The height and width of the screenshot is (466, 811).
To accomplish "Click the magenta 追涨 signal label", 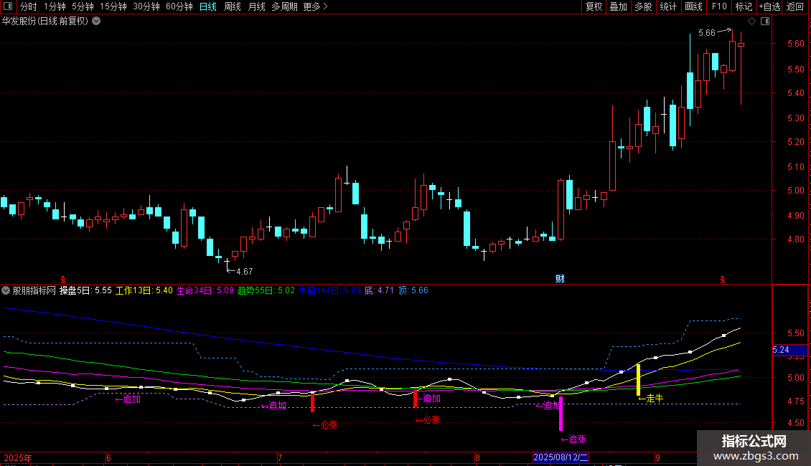I will 573,439.
